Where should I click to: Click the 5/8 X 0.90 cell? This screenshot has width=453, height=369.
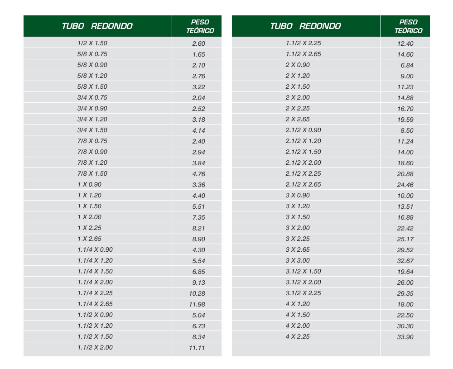point(92,65)
